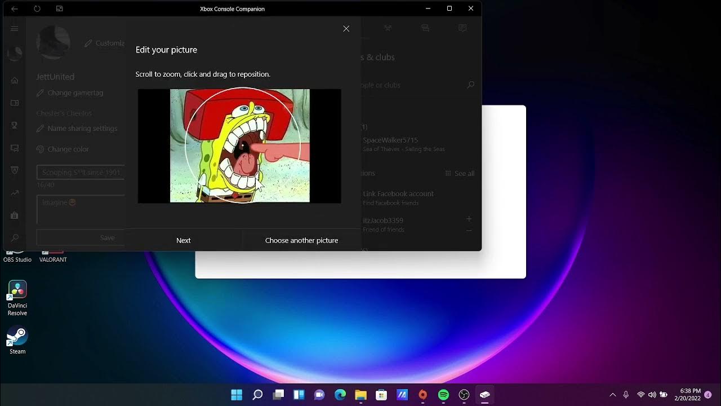721x406 pixels.
Task: Open Captures icon in the Xbox sidebar
Action: tap(15, 148)
